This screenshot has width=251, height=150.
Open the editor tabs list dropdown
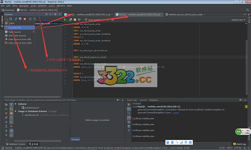coord(244,15)
